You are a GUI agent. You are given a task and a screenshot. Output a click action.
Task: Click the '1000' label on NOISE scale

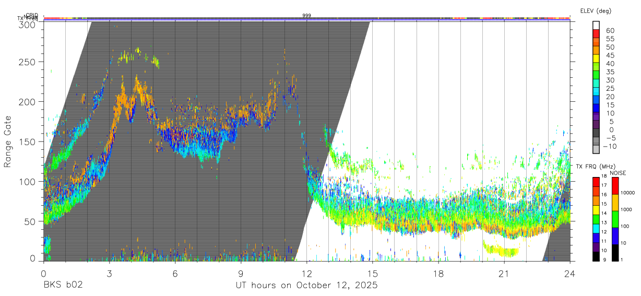[626, 209]
